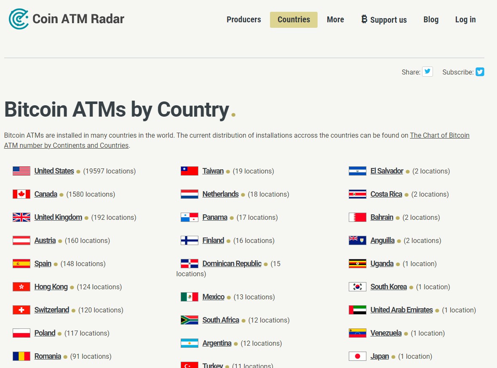The image size is (497, 368).
Task: Open the United States link
Action: pos(54,171)
